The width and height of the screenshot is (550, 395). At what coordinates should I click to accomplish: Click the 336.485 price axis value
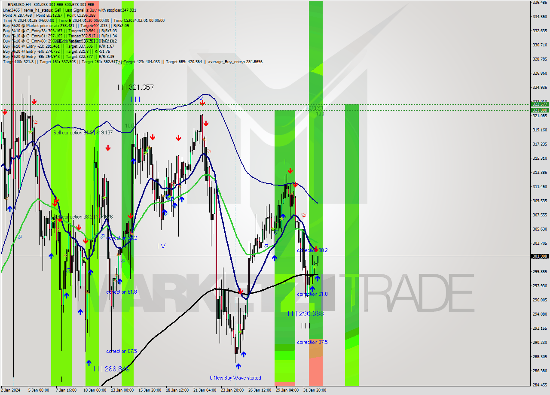pyautogui.click(x=540, y=3)
